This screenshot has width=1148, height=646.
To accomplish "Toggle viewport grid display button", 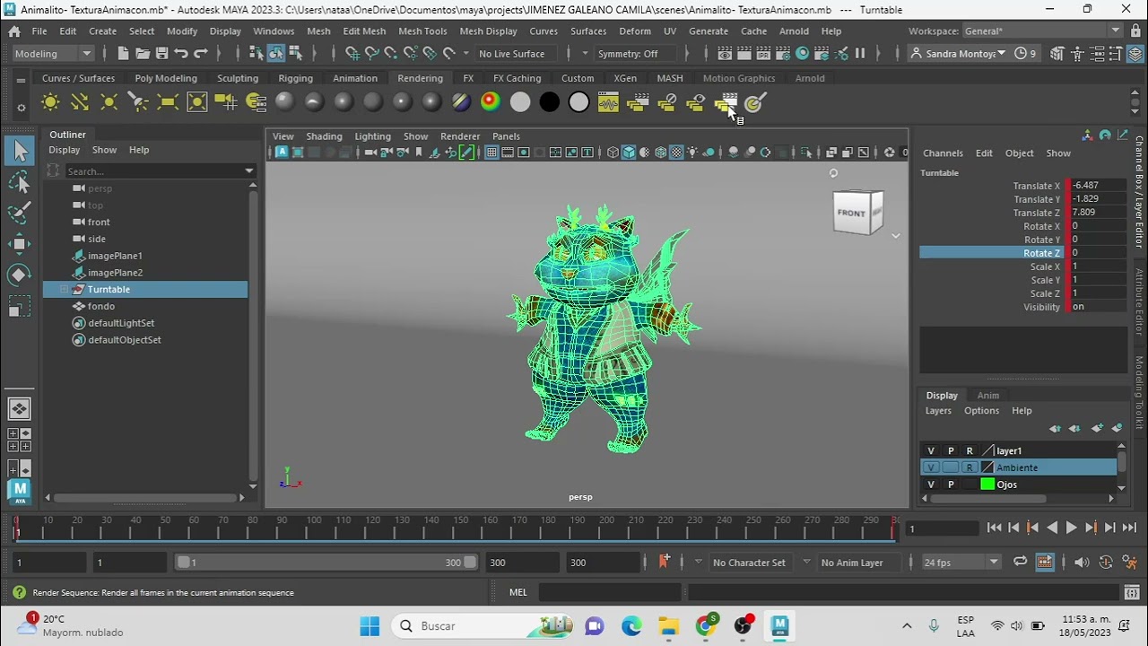I will click(491, 153).
